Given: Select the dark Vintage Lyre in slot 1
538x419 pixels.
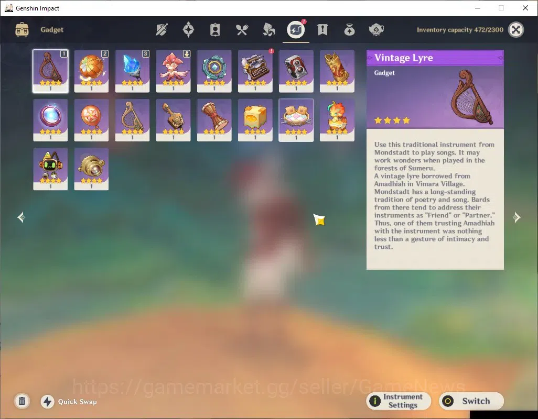Looking at the screenshot, I should click(x=50, y=71).
